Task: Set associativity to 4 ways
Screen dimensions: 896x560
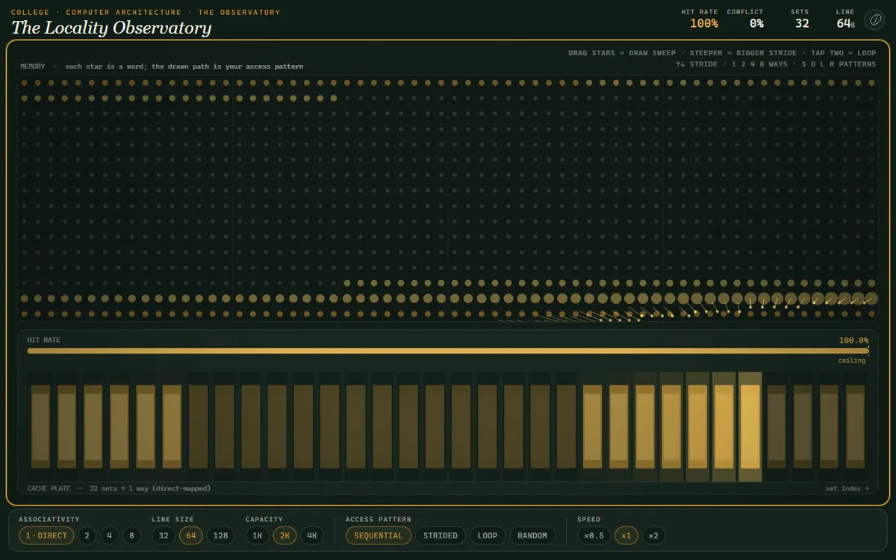Action: click(109, 535)
